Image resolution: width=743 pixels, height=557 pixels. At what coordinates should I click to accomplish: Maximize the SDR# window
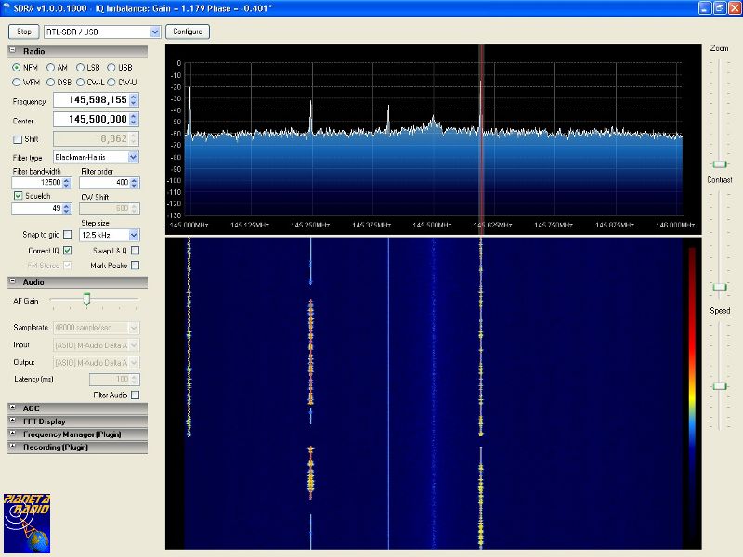719,8
